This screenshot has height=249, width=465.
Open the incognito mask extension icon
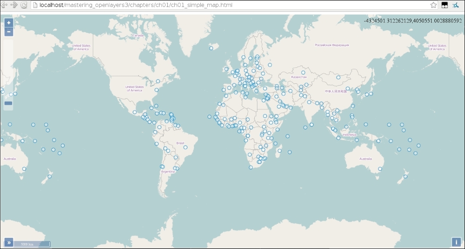click(445, 5)
